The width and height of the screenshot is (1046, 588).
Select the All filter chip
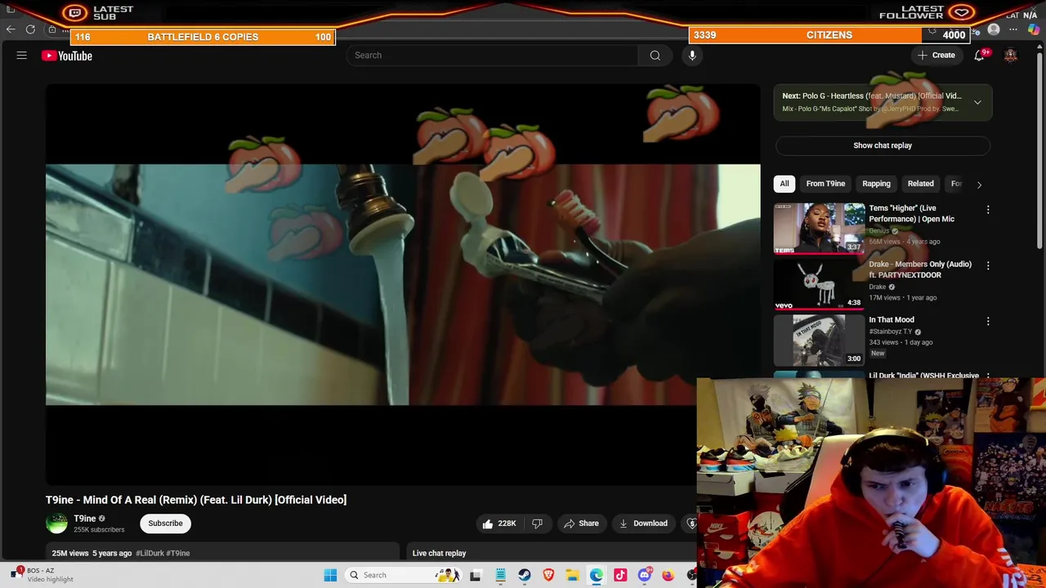point(784,184)
